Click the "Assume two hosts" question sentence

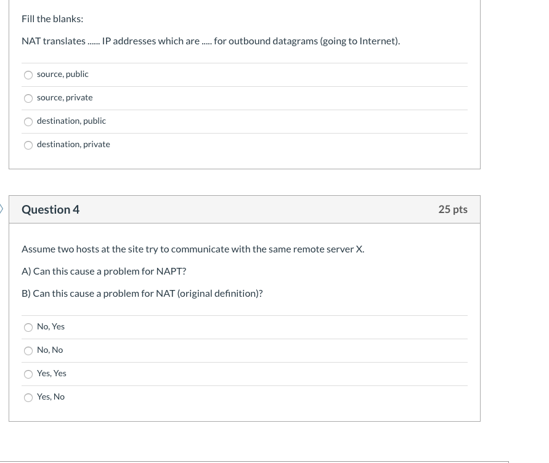193,249
